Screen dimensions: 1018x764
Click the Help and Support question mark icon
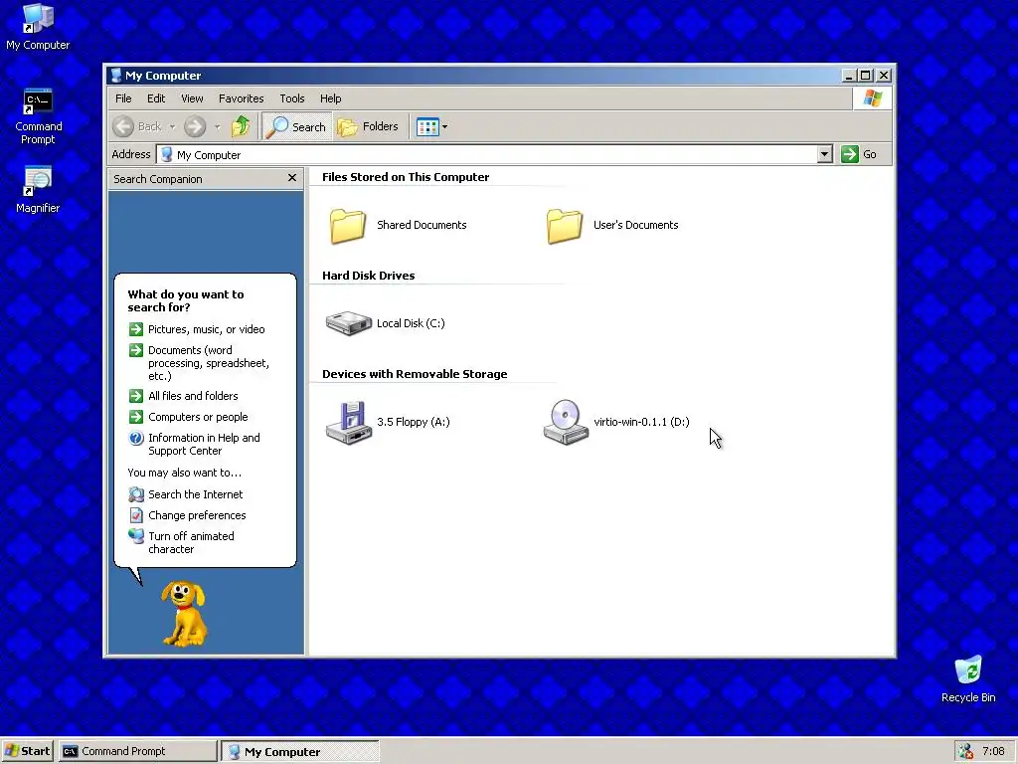[x=135, y=438]
